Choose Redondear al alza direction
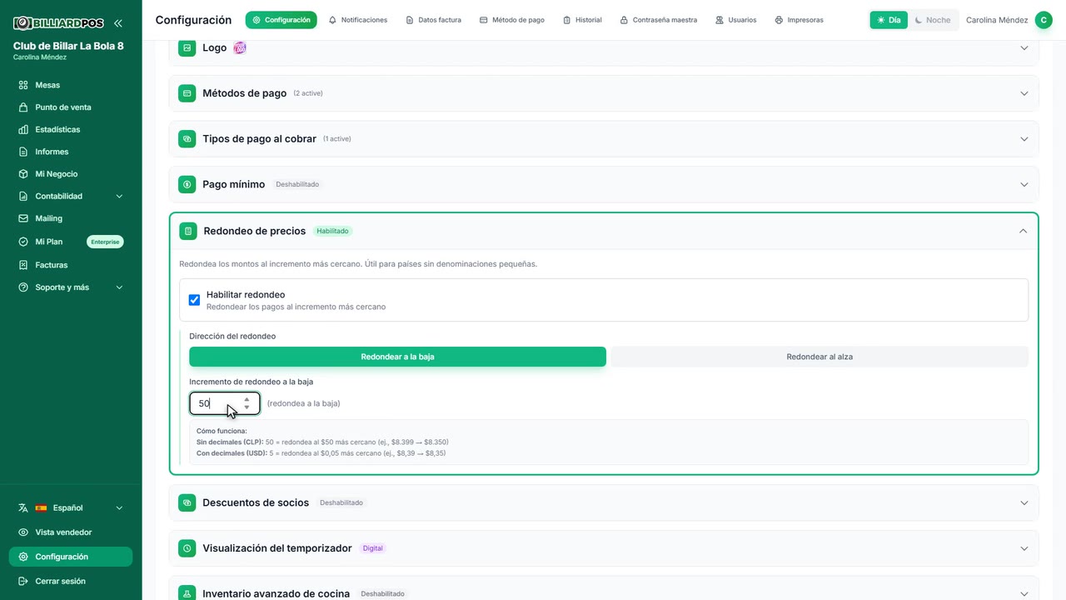This screenshot has width=1066, height=600. (x=819, y=357)
